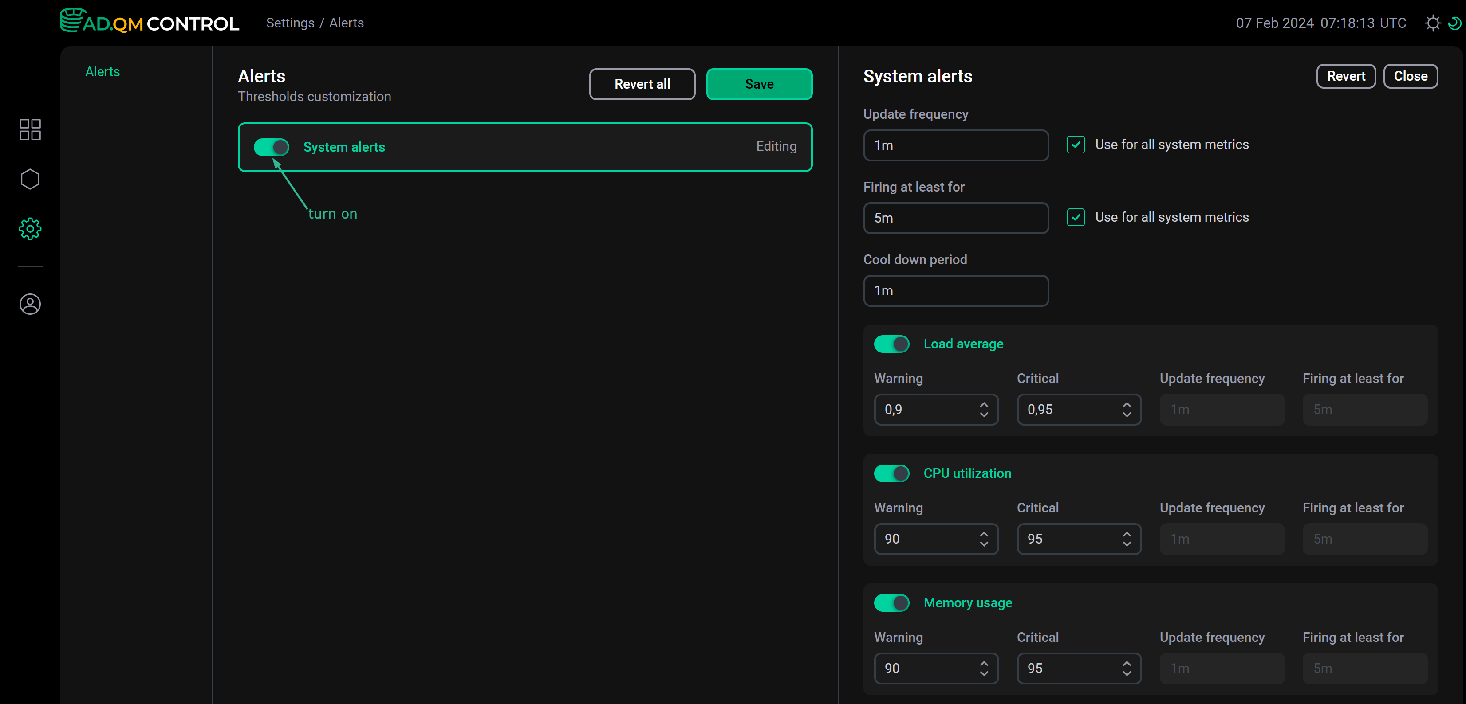Screen dimensions: 1466x704
Task: Toggle off the Memory usage alert
Action: pos(891,603)
